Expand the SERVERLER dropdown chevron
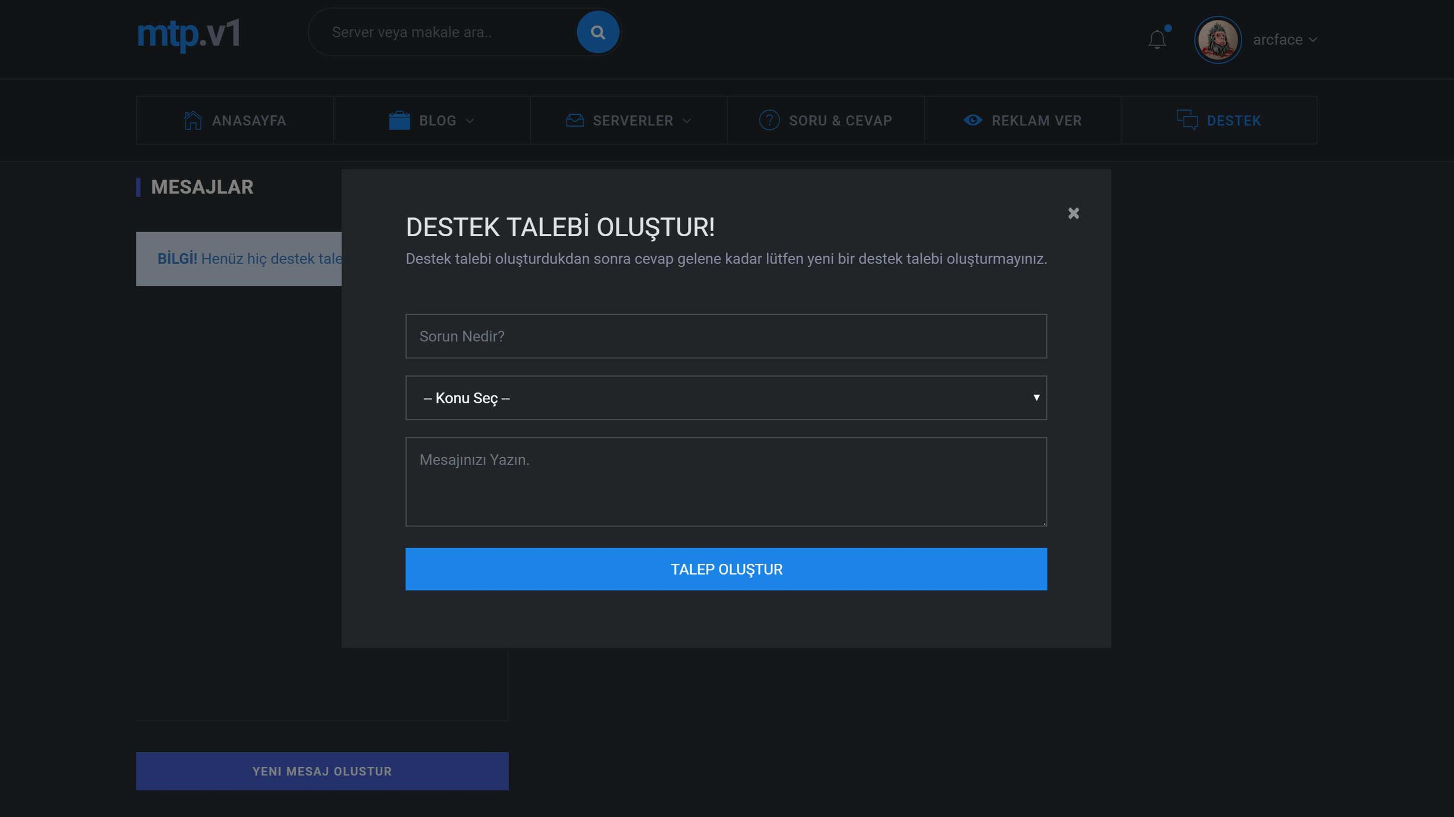The height and width of the screenshot is (817, 1454). pos(687,121)
